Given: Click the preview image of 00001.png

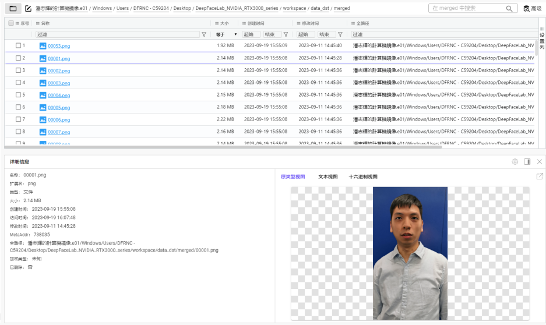Looking at the screenshot, I should (410, 253).
